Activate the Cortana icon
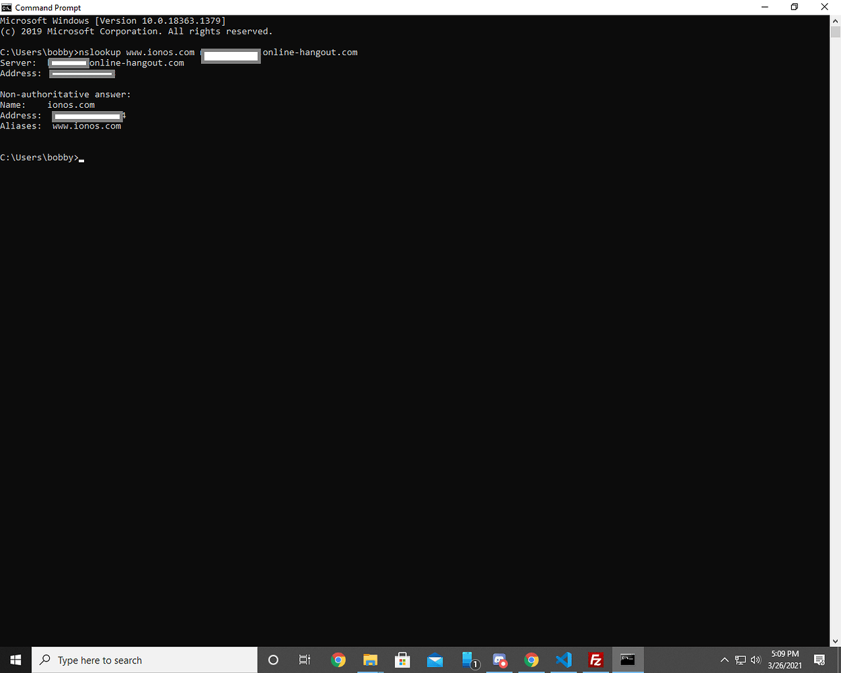The width and height of the screenshot is (841, 673). click(272, 660)
